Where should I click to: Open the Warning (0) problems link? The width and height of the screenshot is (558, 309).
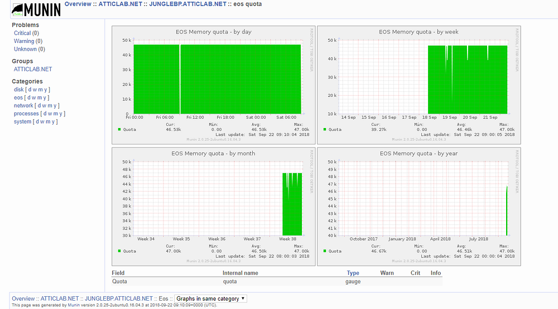pos(28,41)
